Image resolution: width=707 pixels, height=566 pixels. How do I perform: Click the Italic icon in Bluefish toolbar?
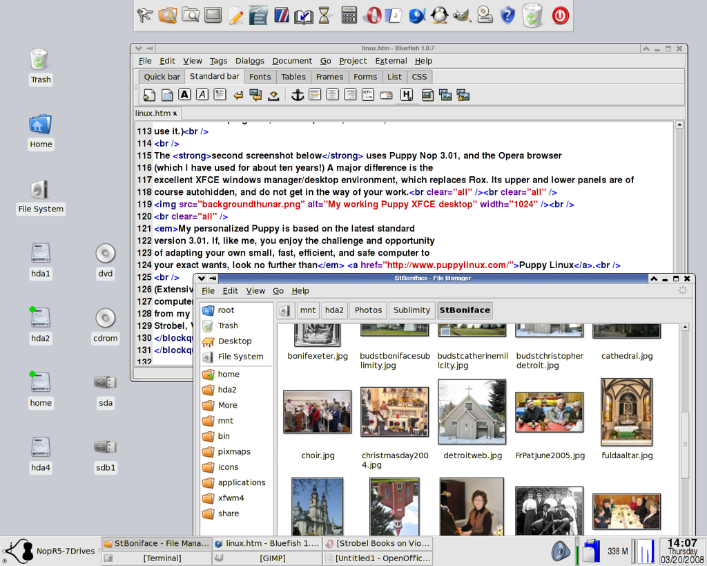[x=202, y=95]
